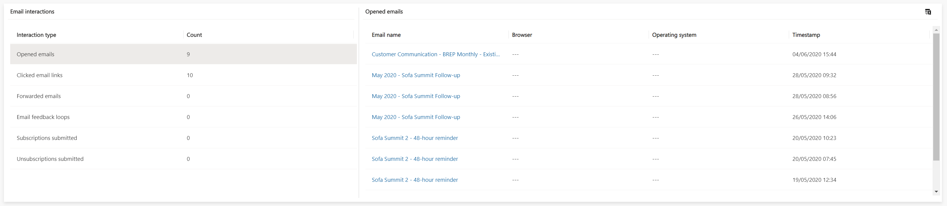Click the scroll up arrow of Opened emails list

(936, 30)
